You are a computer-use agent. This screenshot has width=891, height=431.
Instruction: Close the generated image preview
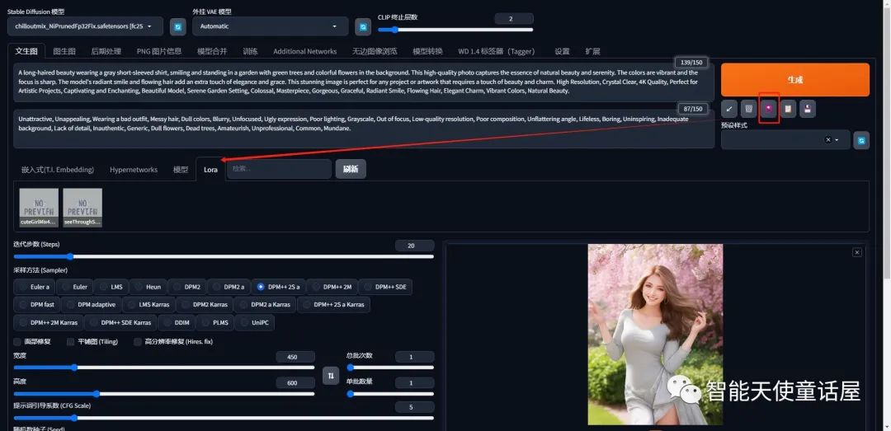pos(857,252)
